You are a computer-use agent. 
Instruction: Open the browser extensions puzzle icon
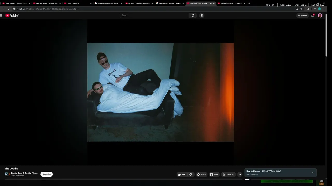(x=308, y=9)
